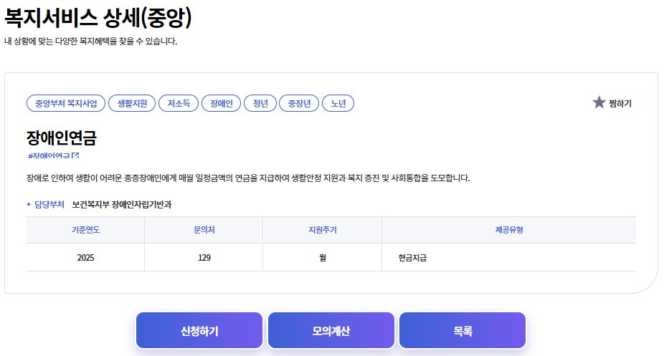The width and height of the screenshot is (664, 356).
Task: Open the #장애인연금 hashtag link
Action: coord(52,155)
